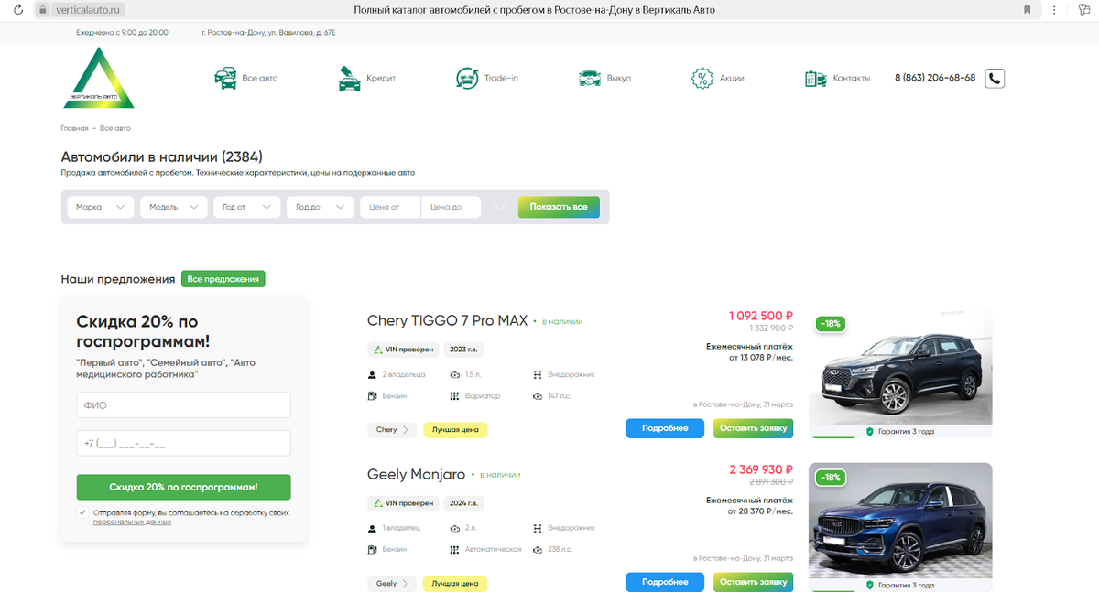Click the verticalauto.ru address bar
The image size is (1099, 603).
(90, 10)
